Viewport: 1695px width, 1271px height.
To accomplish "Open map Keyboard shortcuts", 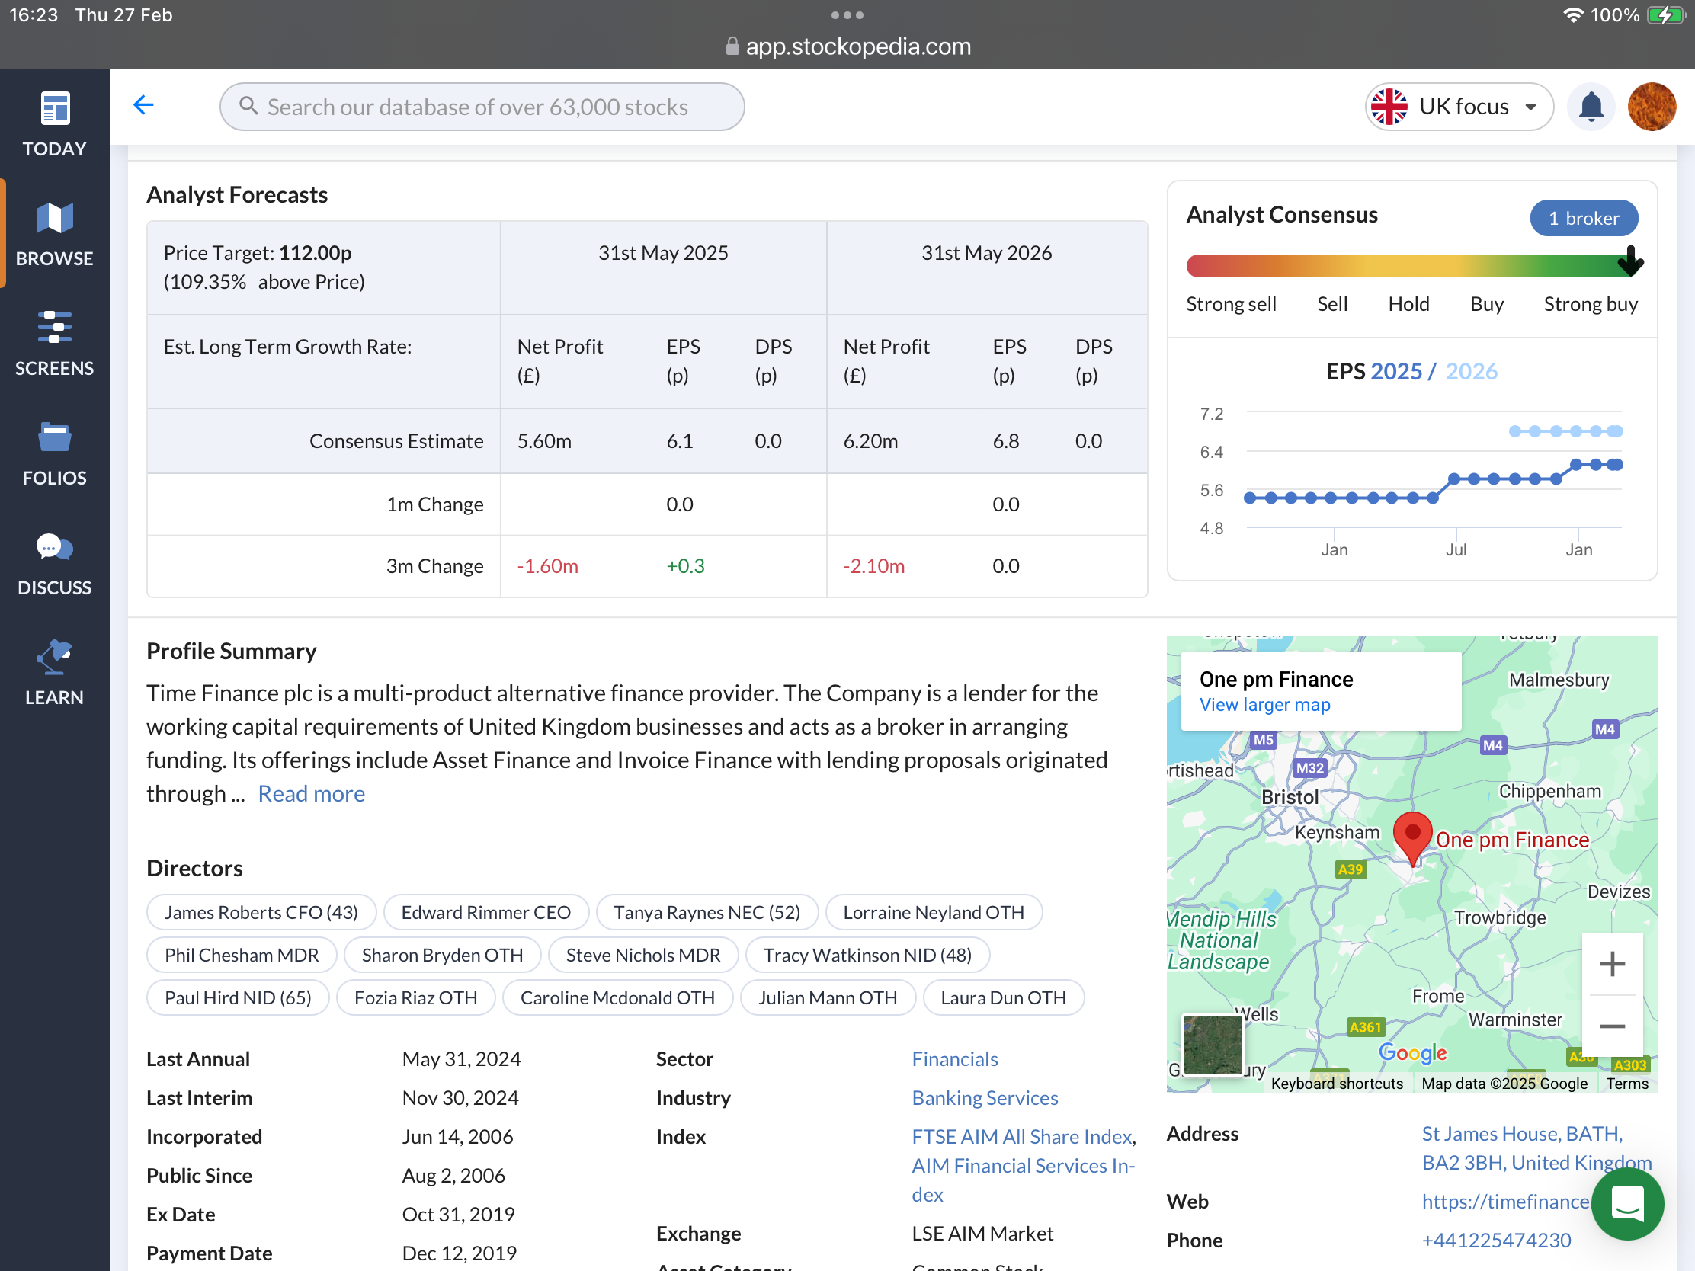I will [x=1336, y=1084].
